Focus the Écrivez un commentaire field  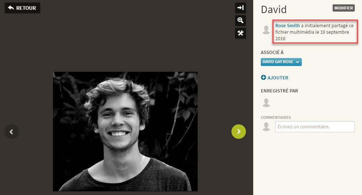(315, 127)
